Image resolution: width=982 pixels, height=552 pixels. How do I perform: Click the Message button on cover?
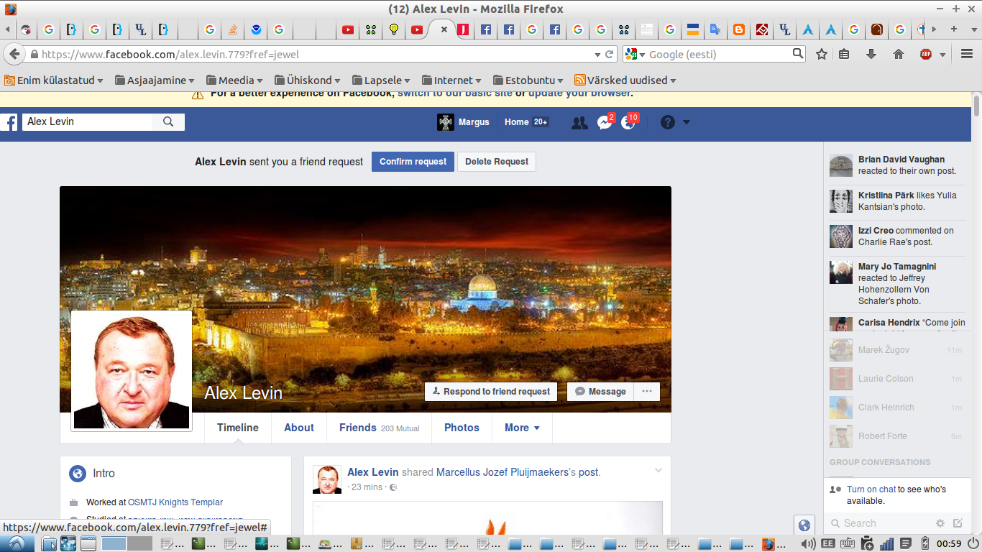tap(600, 392)
